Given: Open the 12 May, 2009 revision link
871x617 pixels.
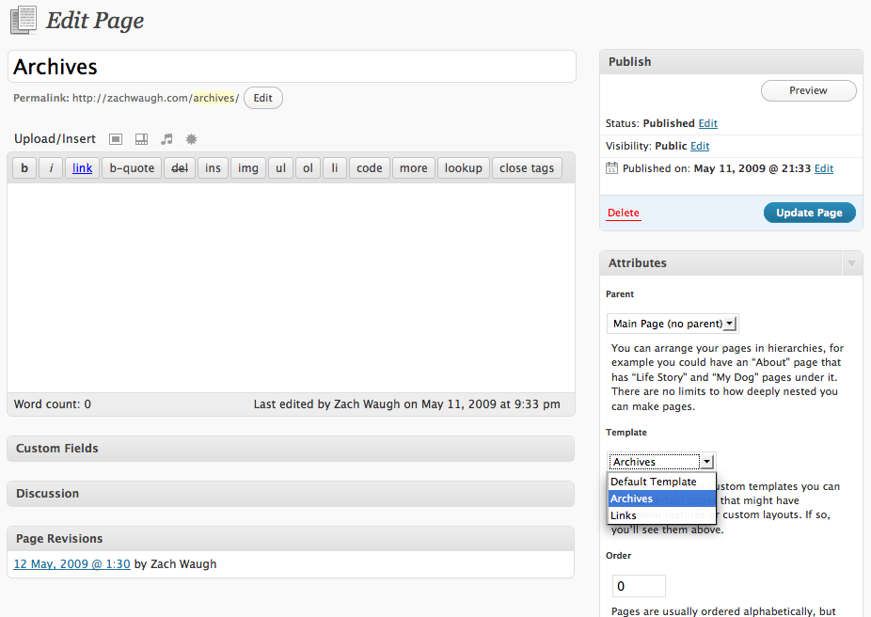Looking at the screenshot, I should click(71, 564).
